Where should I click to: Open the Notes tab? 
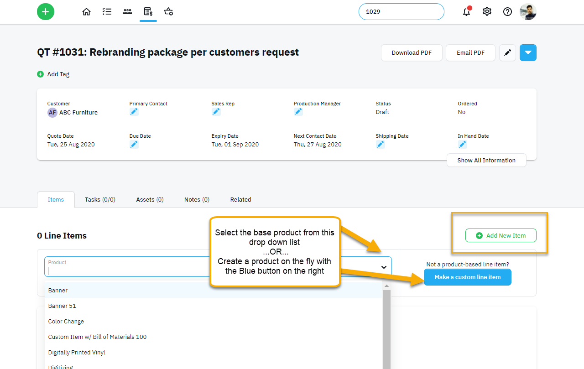pyautogui.click(x=196, y=199)
